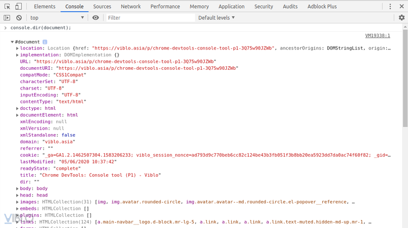Click the xmlStandalone false value
Image resolution: width=408 pixels, height=228 pixels.
click(x=68, y=135)
